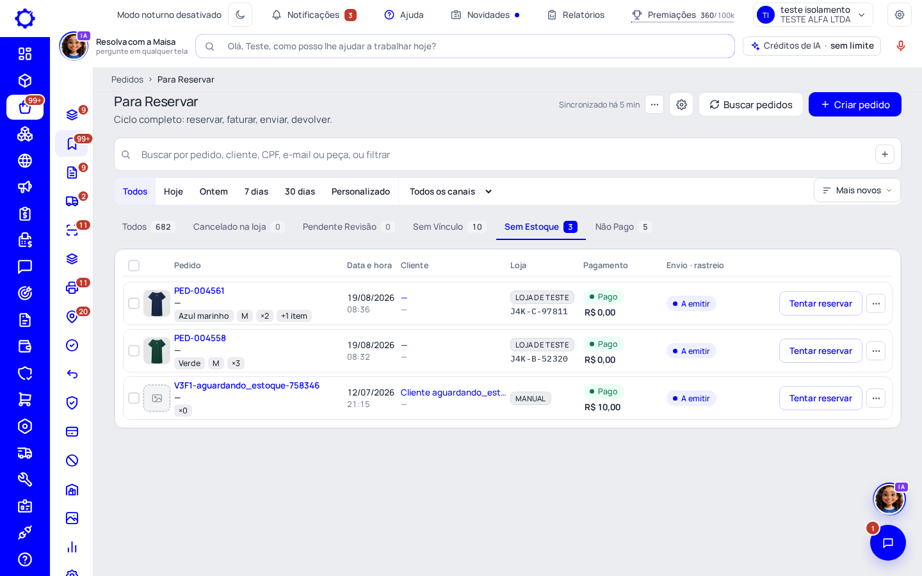The image size is (922, 576).
Task: Check the select-all box in table header
Action: [134, 266]
